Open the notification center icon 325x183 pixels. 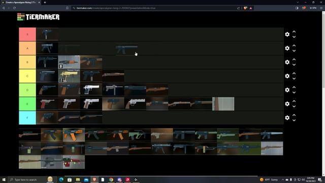coord(320,179)
